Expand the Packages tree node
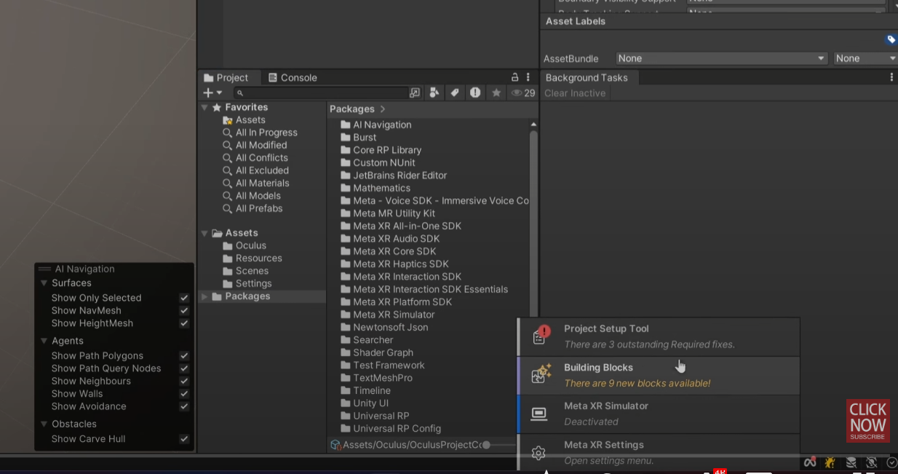The width and height of the screenshot is (898, 474). coord(205,296)
